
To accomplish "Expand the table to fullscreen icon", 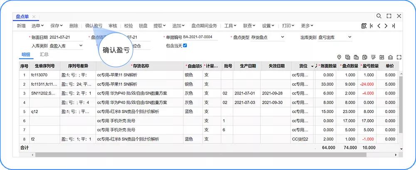I will point(399,57).
